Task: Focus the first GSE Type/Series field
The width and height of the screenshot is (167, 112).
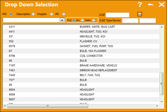Action: coord(130,21)
